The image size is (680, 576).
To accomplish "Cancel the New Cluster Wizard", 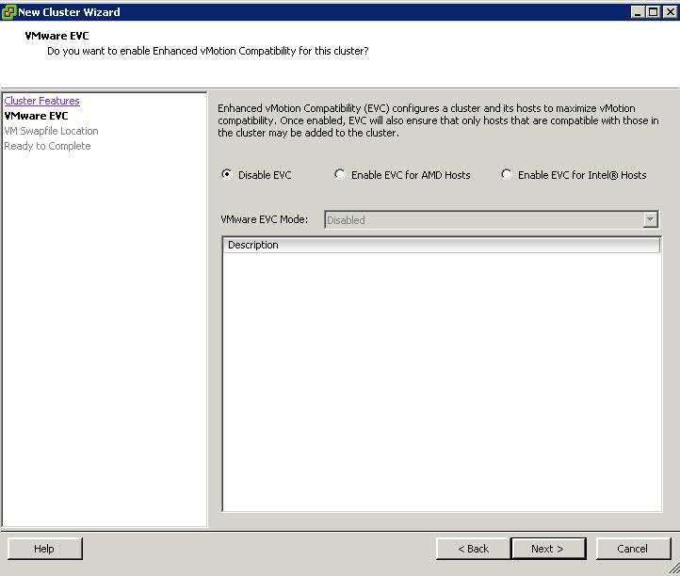I will (633, 549).
